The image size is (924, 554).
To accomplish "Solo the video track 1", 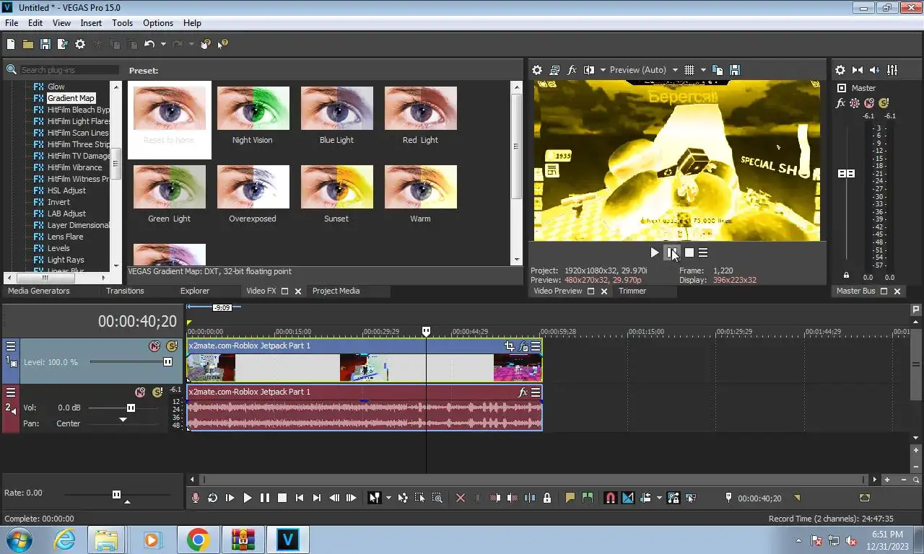I will point(172,346).
